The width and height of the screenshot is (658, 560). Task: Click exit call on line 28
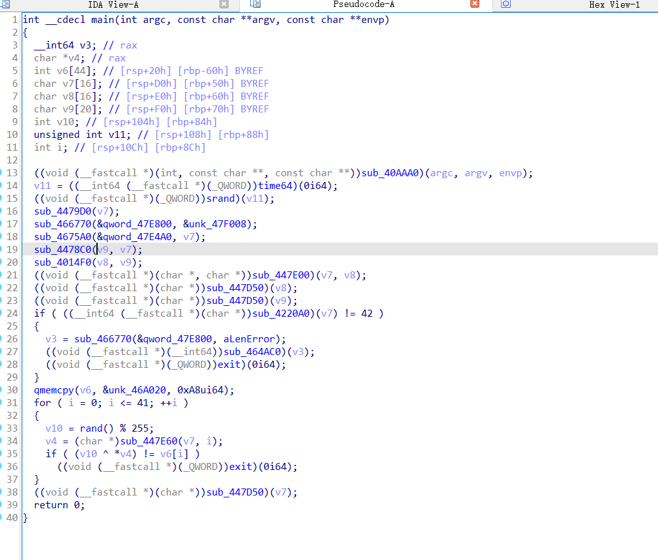[229, 365]
